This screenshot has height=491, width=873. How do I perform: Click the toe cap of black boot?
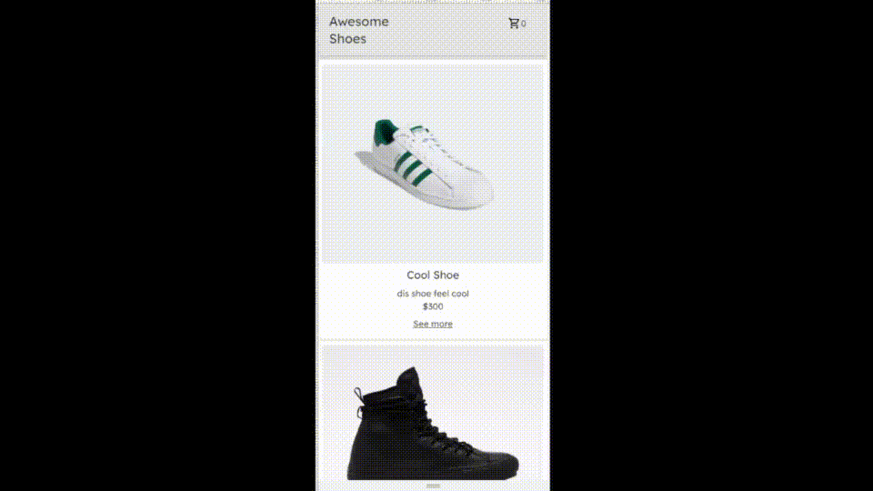[498, 463]
